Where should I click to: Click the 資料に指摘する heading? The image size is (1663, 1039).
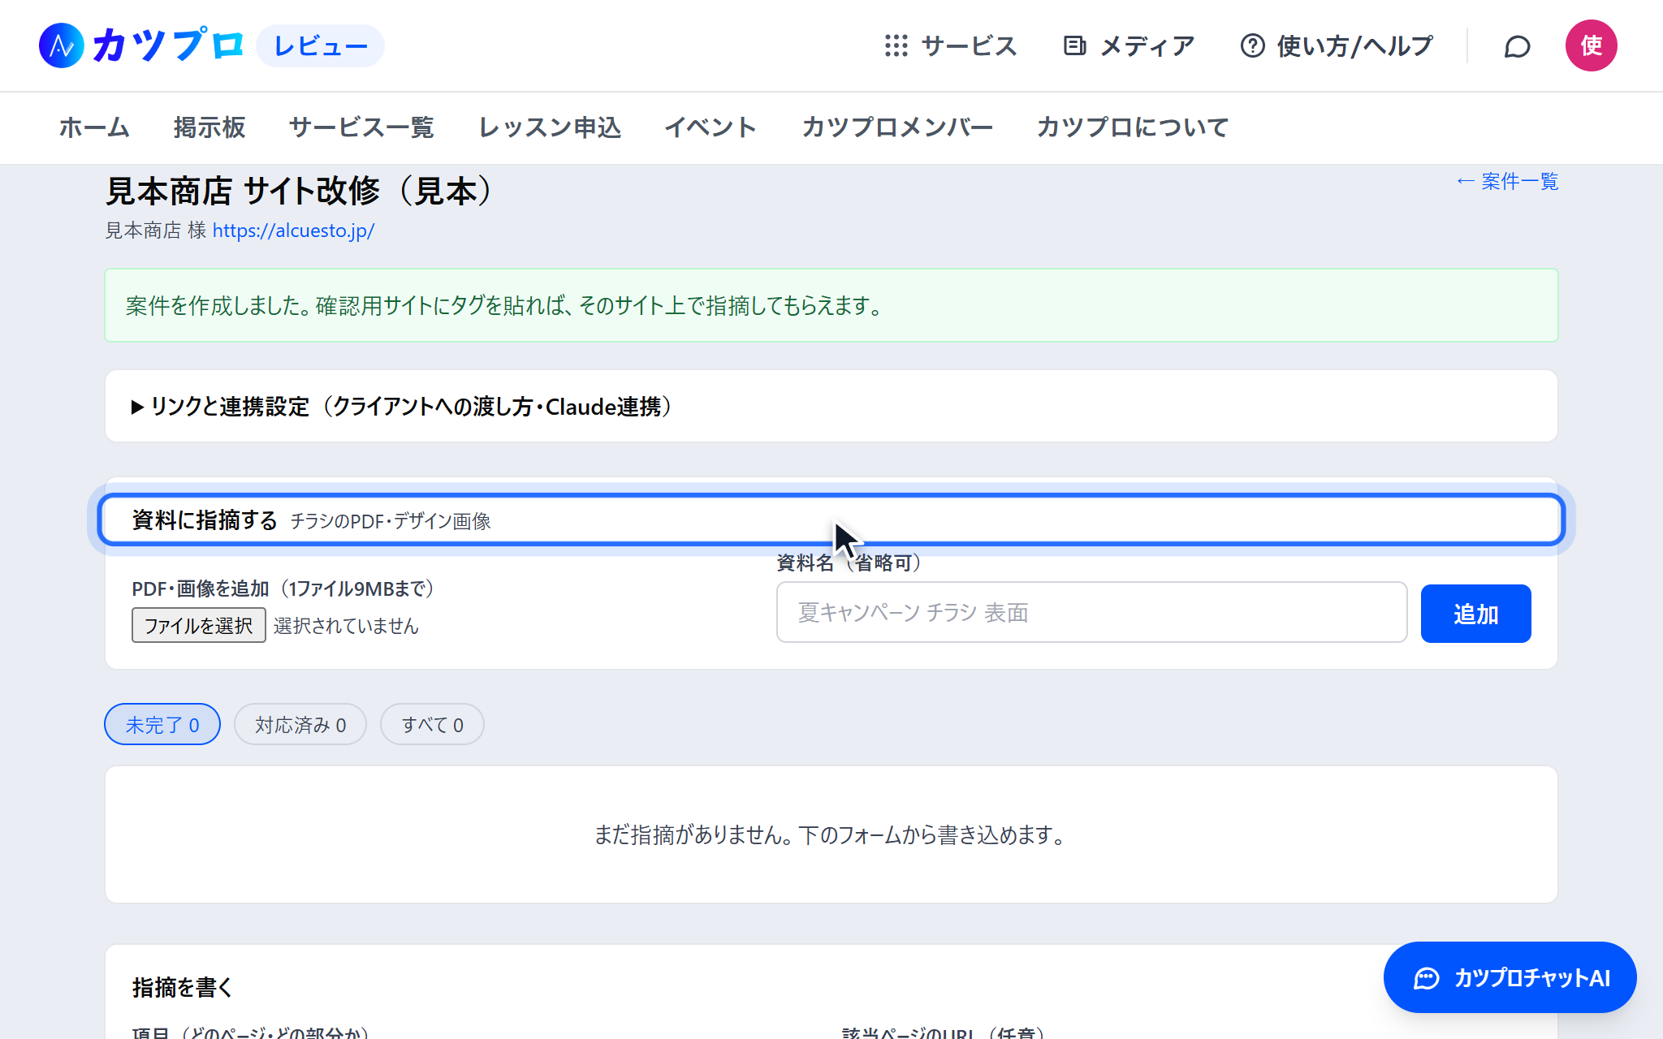tap(205, 520)
